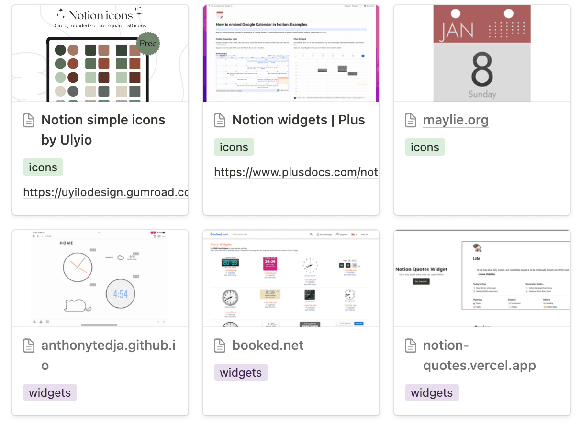Click the page icon beside "Notion simple icons by Ulyio"
581x424 pixels.
pos(29,120)
